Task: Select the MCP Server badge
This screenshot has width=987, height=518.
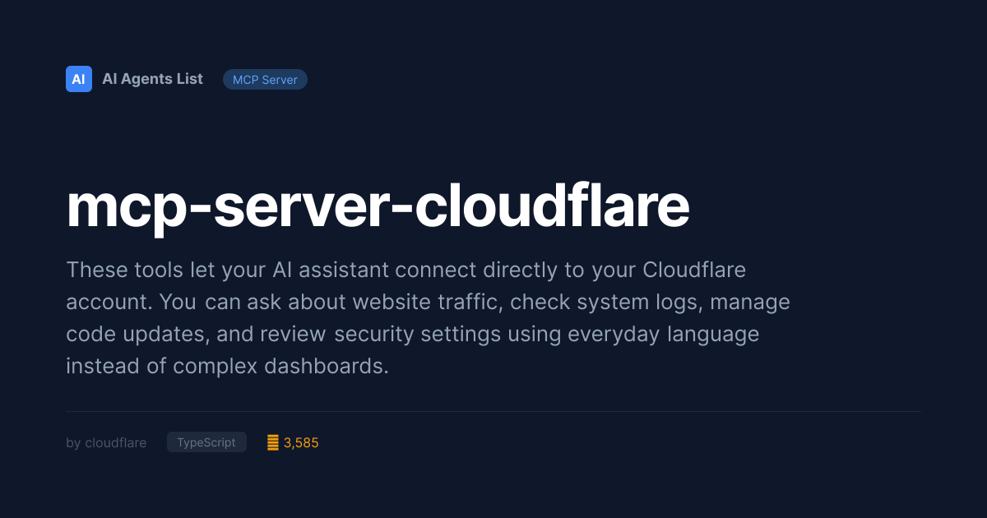Action: point(265,80)
